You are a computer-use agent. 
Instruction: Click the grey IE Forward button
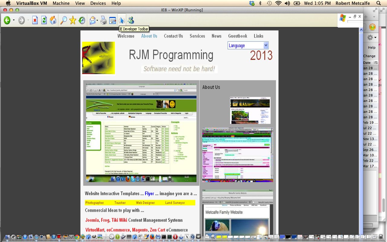[21, 20]
